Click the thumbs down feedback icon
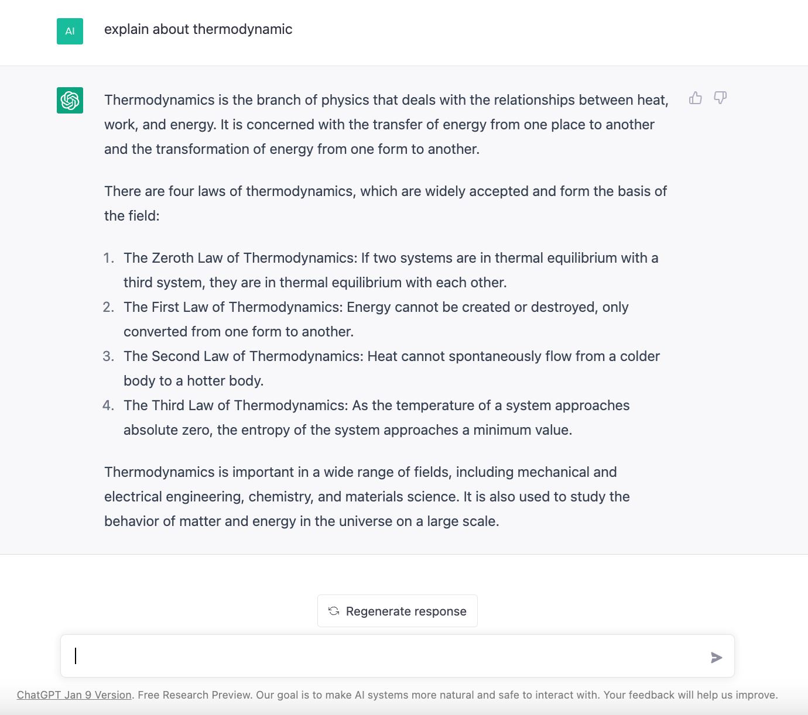Viewport: 808px width, 715px height. click(x=720, y=98)
